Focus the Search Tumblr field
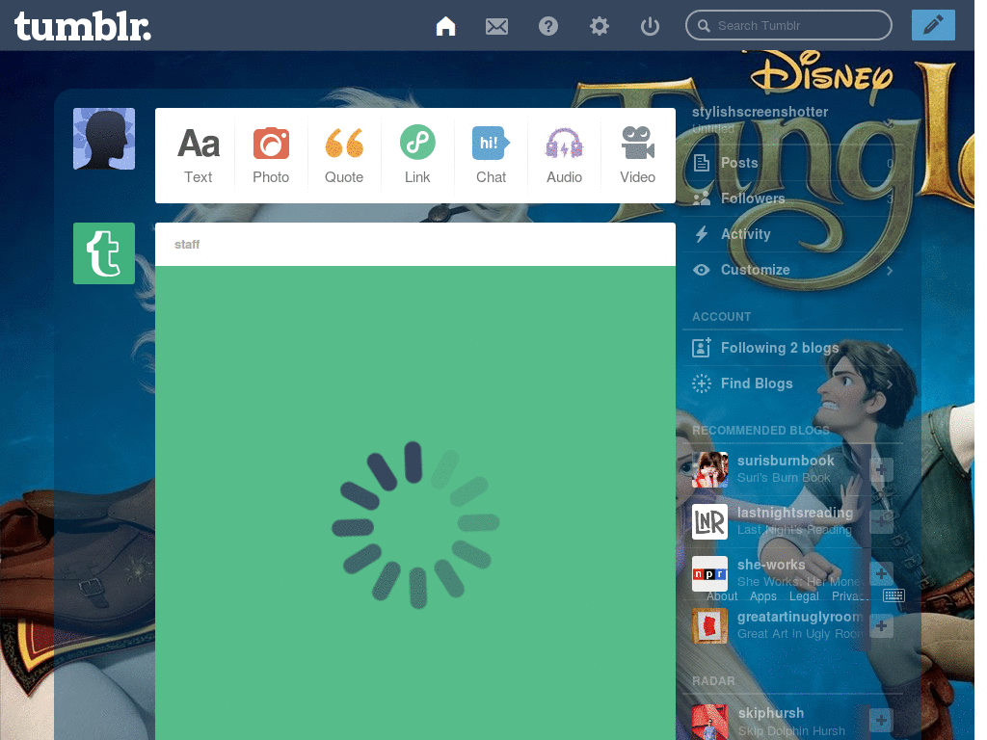The image size is (987, 740). click(788, 25)
